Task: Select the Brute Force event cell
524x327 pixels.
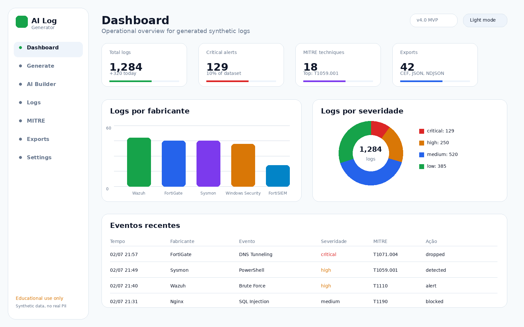Action: click(252, 286)
